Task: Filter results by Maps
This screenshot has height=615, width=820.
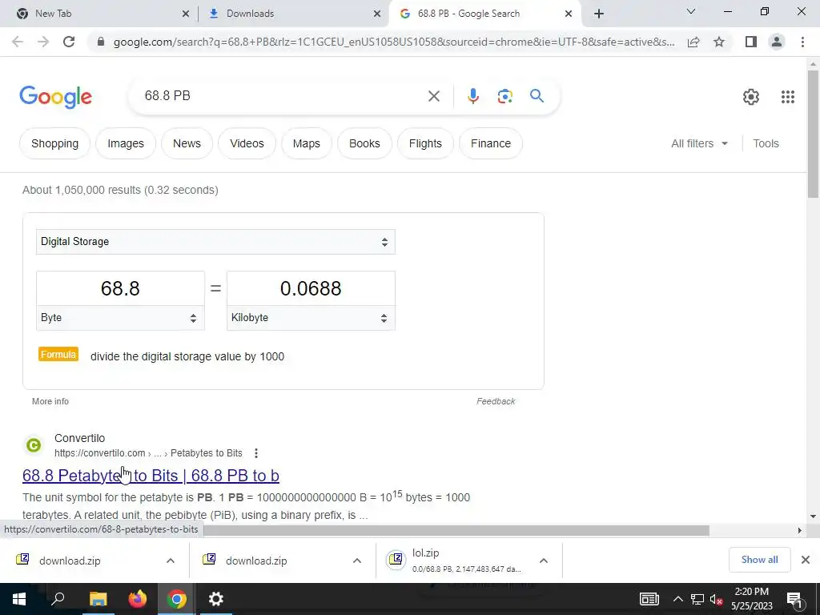Action: 307,143
